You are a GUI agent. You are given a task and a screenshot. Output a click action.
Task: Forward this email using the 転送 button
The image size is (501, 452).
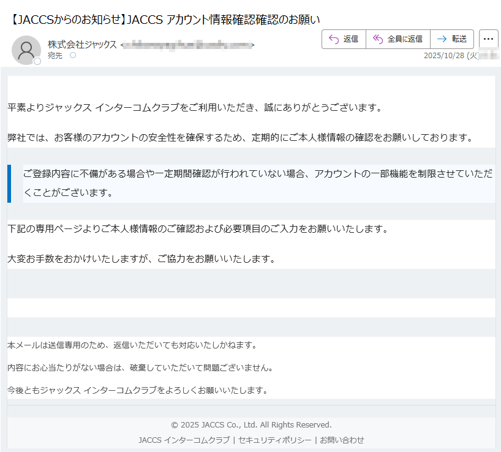click(451, 39)
